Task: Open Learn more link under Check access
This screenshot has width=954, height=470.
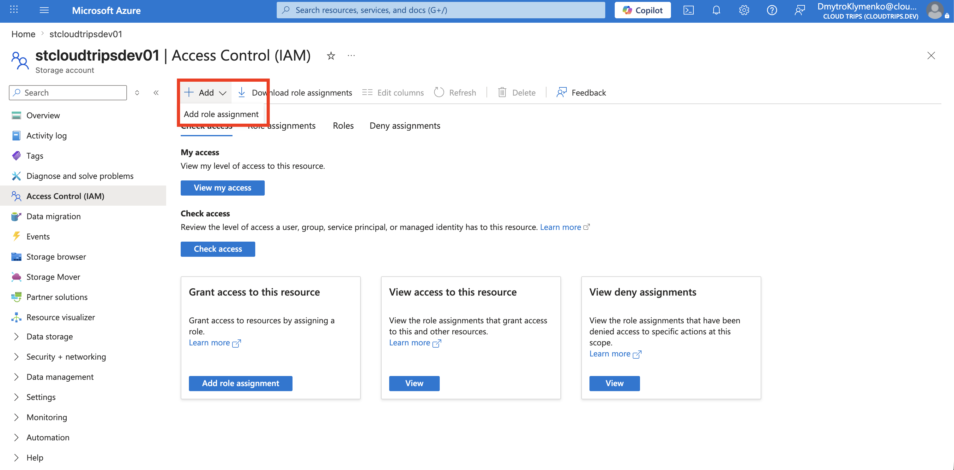Action: (565, 227)
